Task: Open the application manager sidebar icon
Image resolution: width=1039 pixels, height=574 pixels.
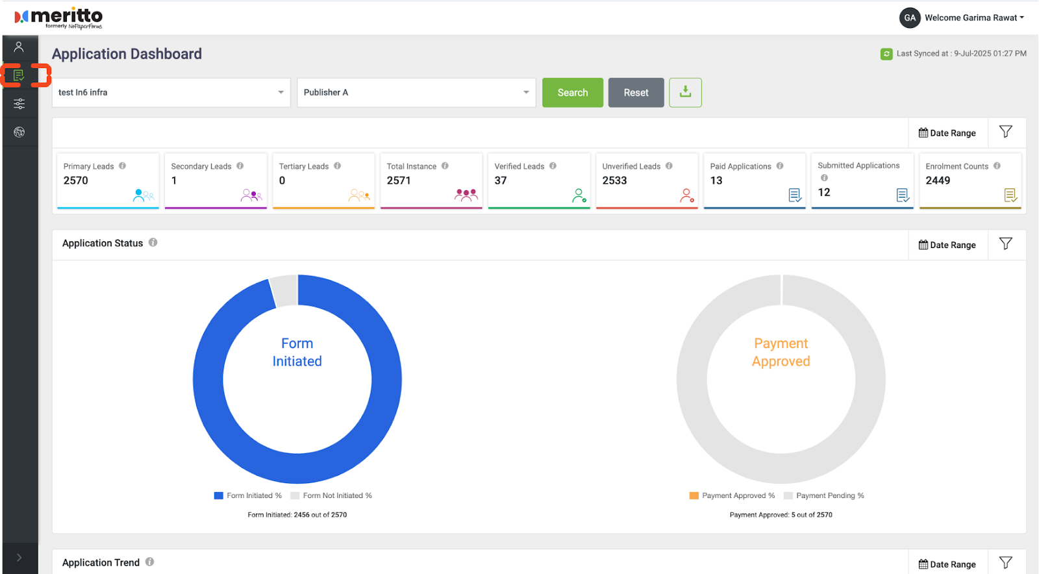Action: coord(19,75)
